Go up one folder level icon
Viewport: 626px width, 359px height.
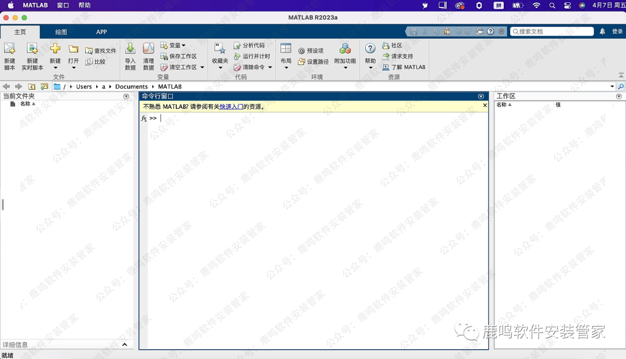pos(32,87)
